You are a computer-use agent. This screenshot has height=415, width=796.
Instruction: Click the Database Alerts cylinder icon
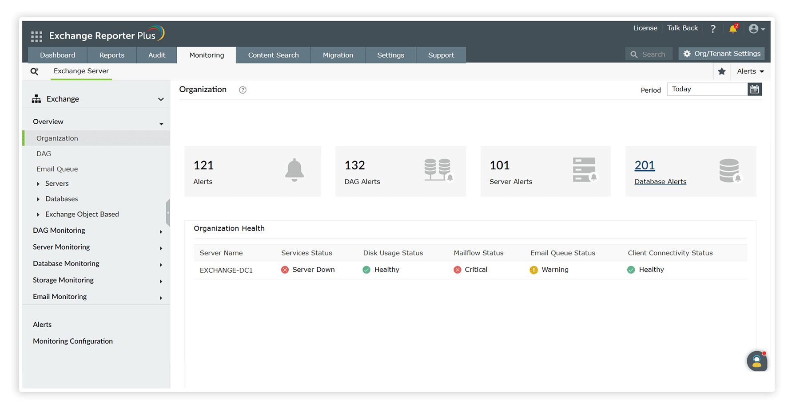pyautogui.click(x=730, y=171)
